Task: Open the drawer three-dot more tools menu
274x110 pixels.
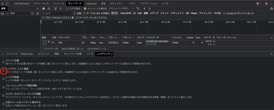Action: pos(3,54)
